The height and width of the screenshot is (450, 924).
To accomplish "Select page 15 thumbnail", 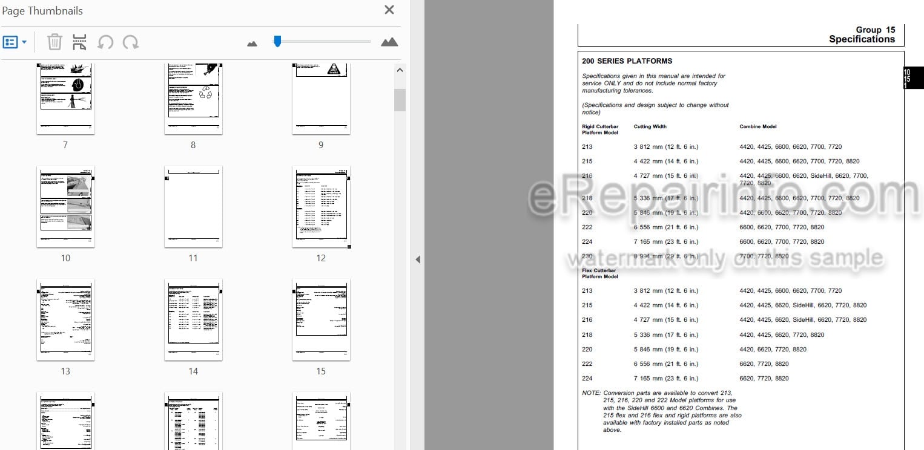I will [321, 319].
